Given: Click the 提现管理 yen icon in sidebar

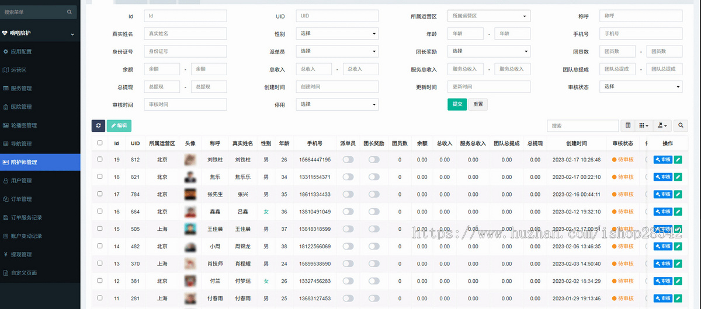Looking at the screenshot, I should (x=6, y=254).
